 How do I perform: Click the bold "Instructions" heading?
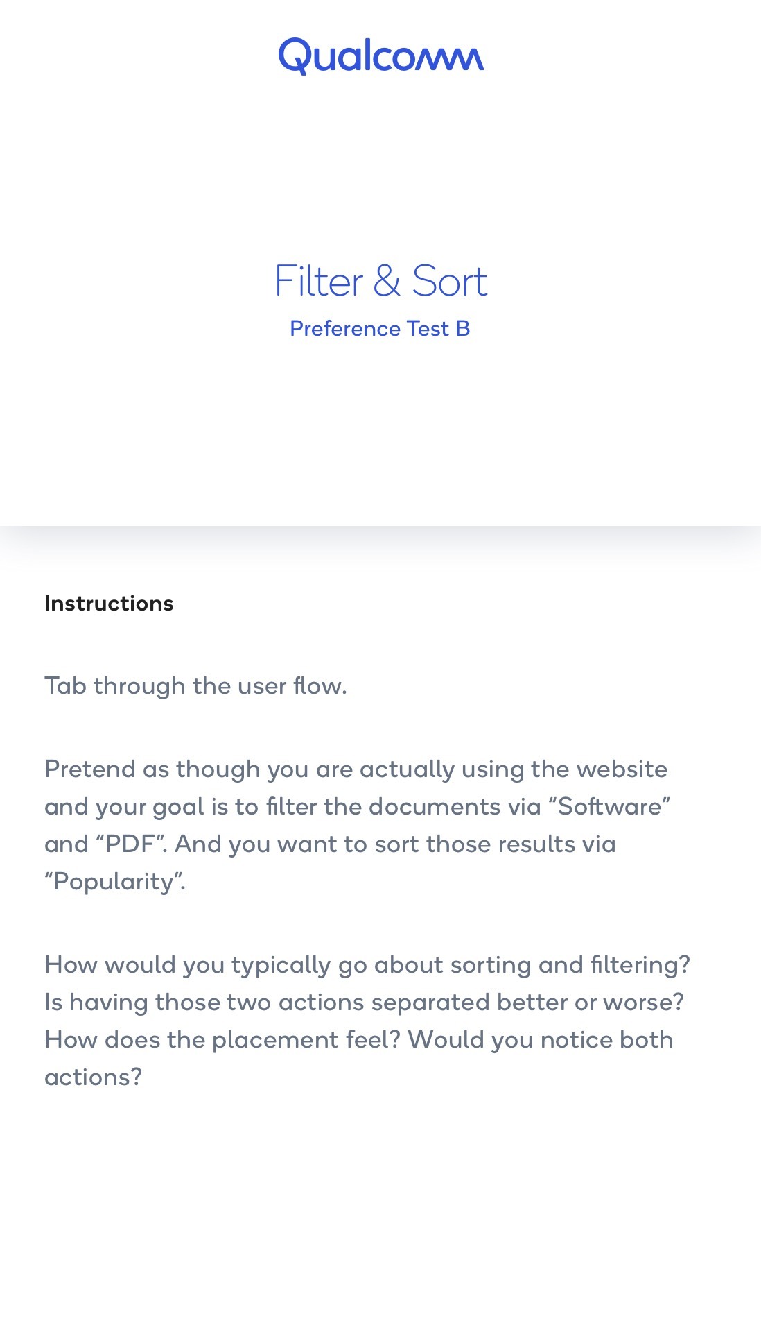point(109,603)
